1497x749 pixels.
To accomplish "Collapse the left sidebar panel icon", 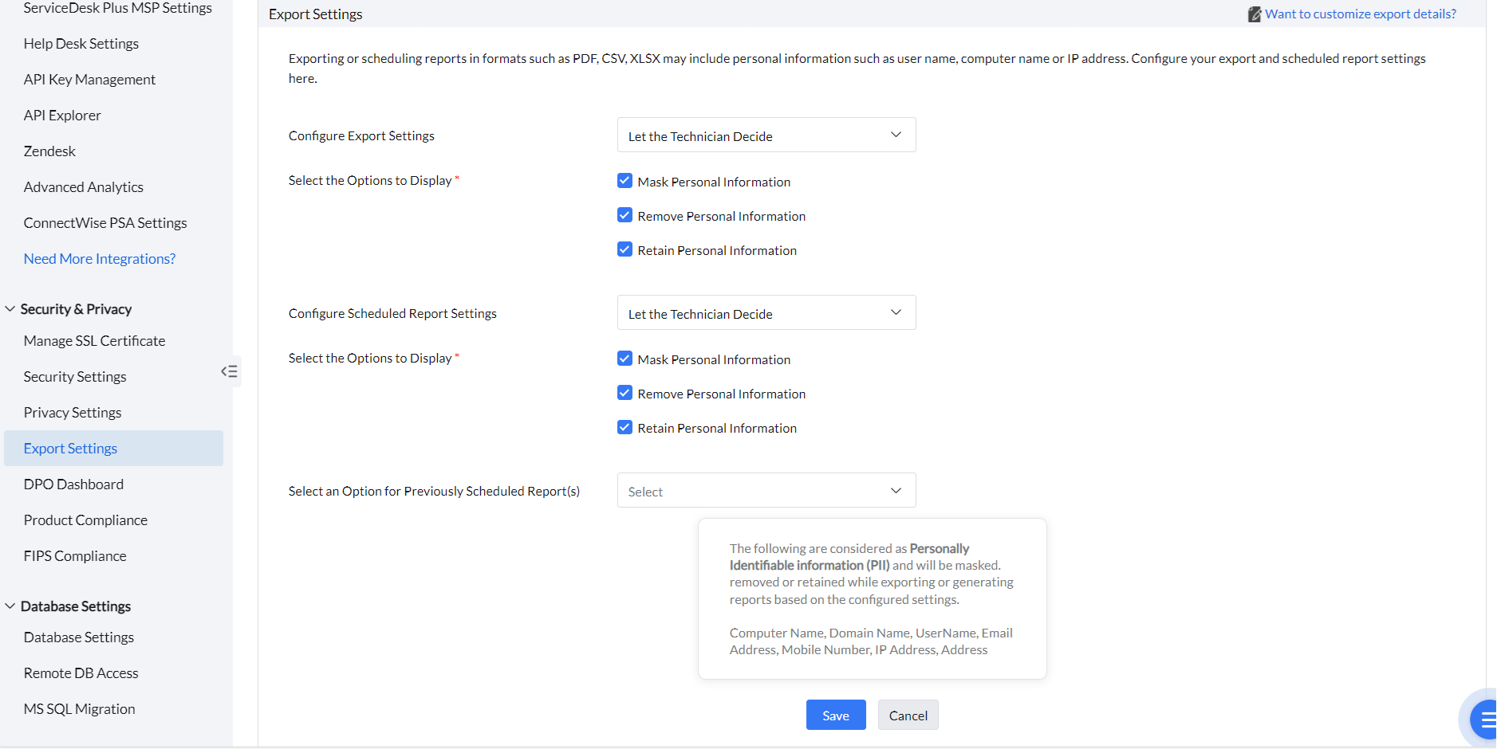I will [230, 371].
